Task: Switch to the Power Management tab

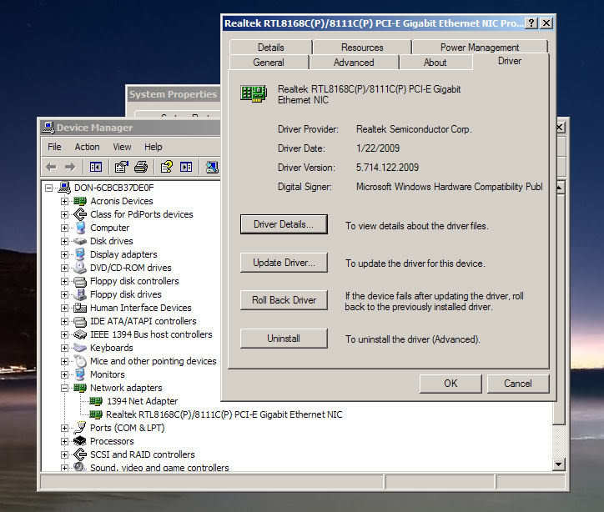Action: click(480, 48)
